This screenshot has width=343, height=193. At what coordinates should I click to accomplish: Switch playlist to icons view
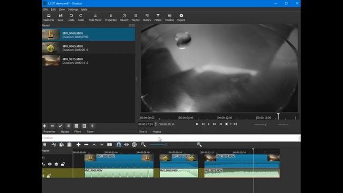pyautogui.click(x=84, y=126)
